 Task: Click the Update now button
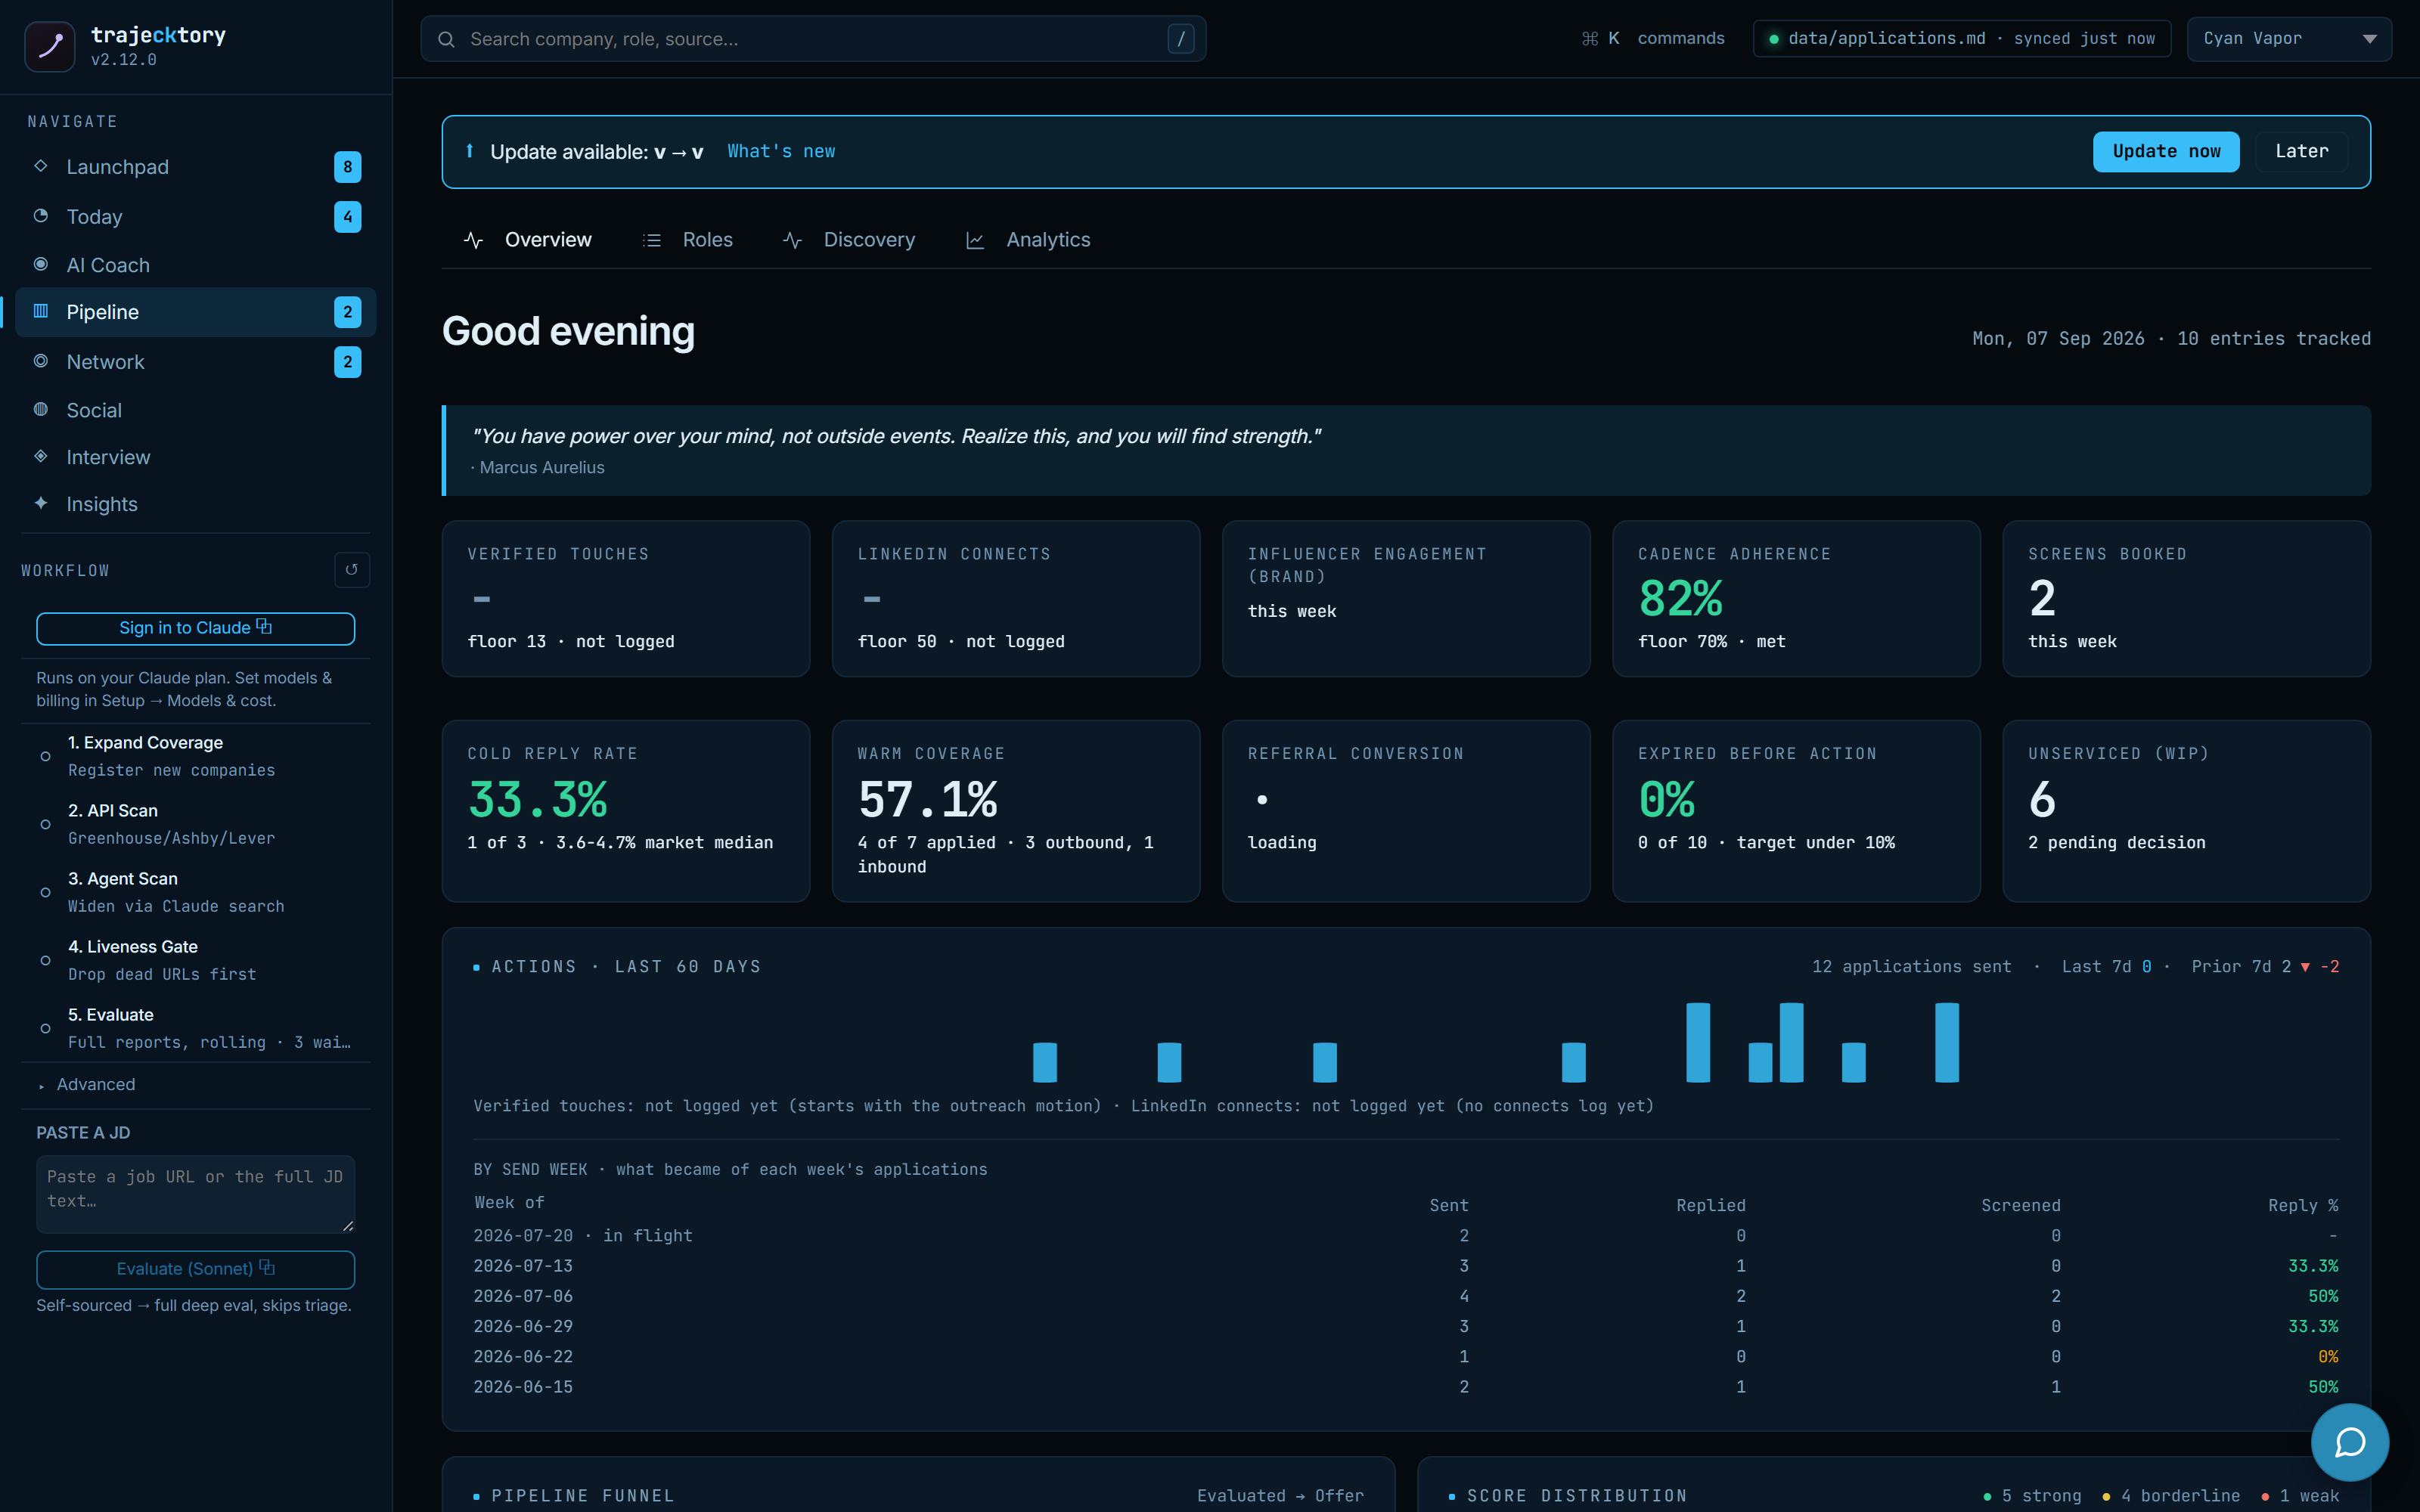point(2166,151)
